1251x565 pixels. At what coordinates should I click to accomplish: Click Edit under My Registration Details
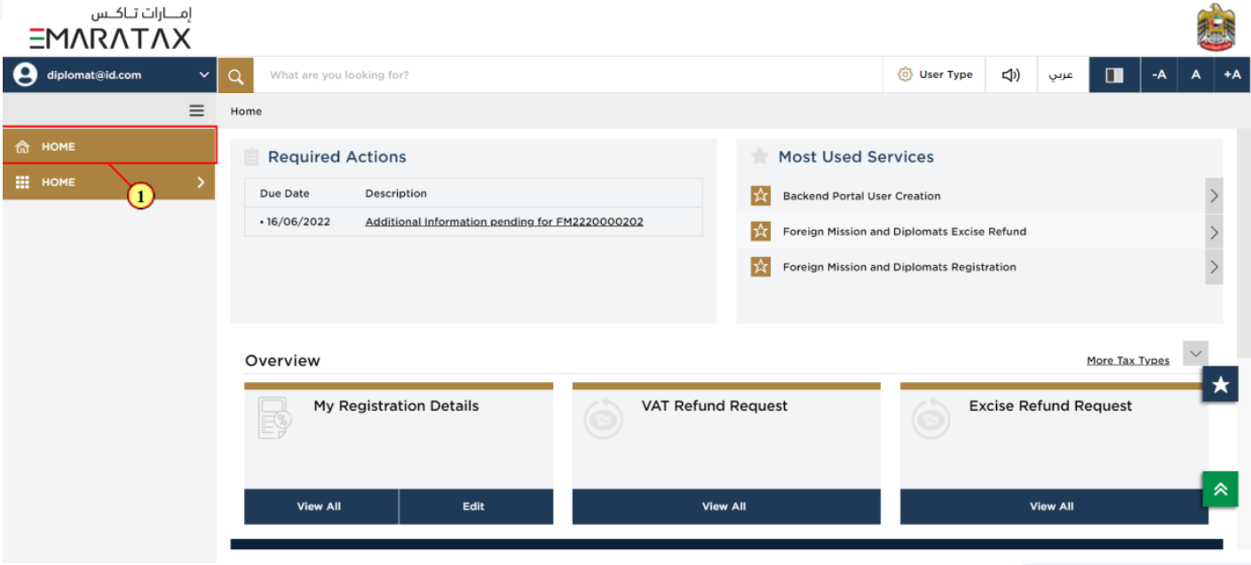[x=474, y=506]
